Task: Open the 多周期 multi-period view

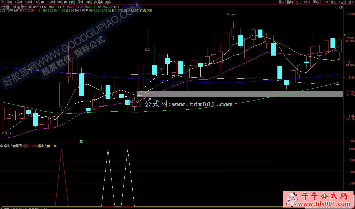Action: 99,2
